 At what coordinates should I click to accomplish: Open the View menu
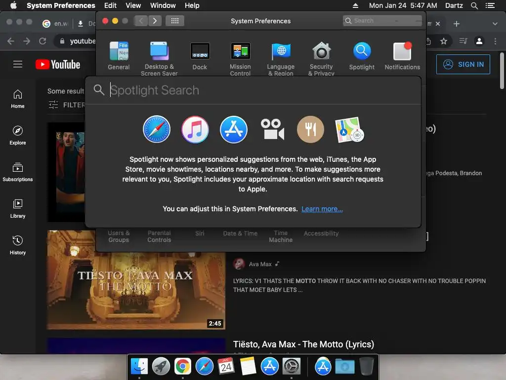pos(133,5)
